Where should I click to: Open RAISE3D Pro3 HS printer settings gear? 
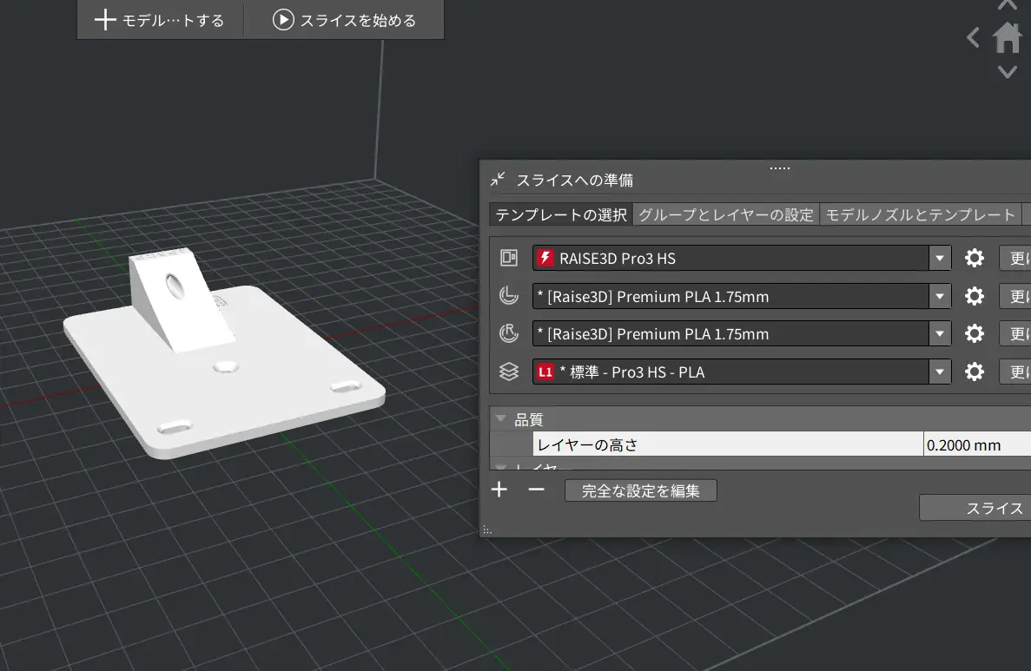(x=975, y=259)
